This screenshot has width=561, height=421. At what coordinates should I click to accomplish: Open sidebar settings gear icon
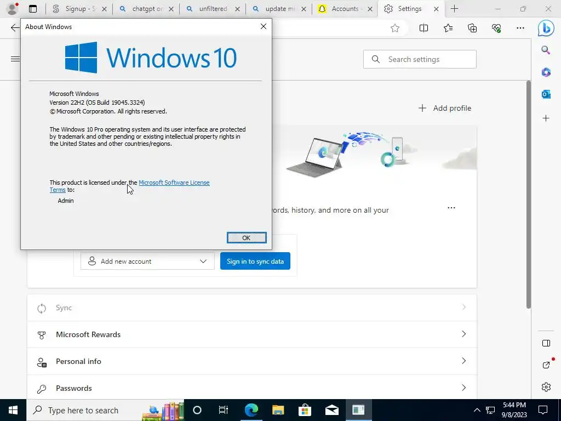[x=546, y=387]
